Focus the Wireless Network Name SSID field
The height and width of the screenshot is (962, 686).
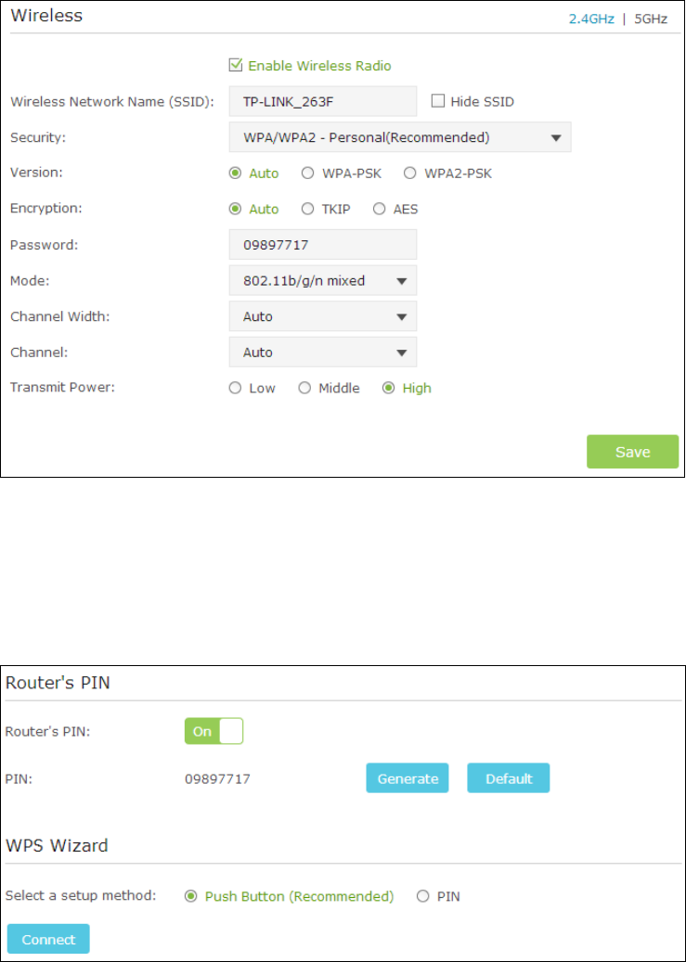point(323,101)
